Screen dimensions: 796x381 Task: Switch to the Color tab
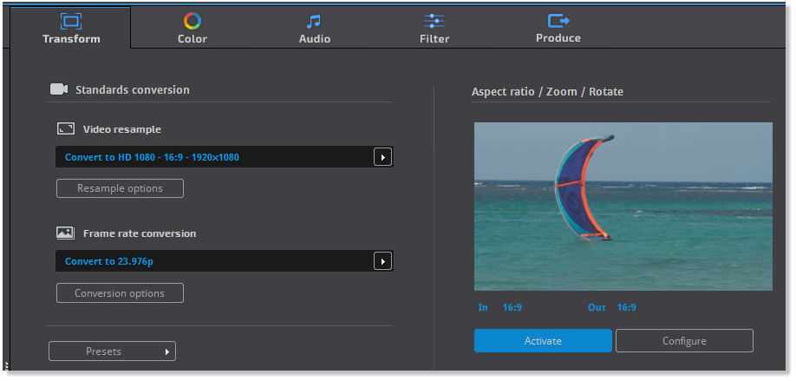pos(192,28)
